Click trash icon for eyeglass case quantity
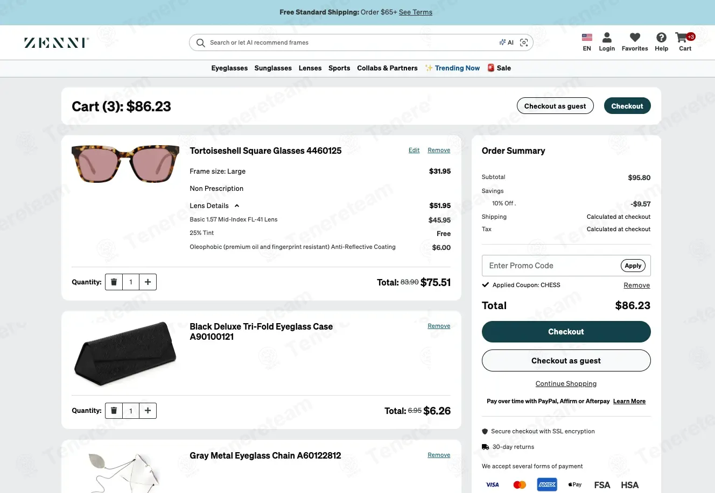The width and height of the screenshot is (715, 493). coord(114,411)
